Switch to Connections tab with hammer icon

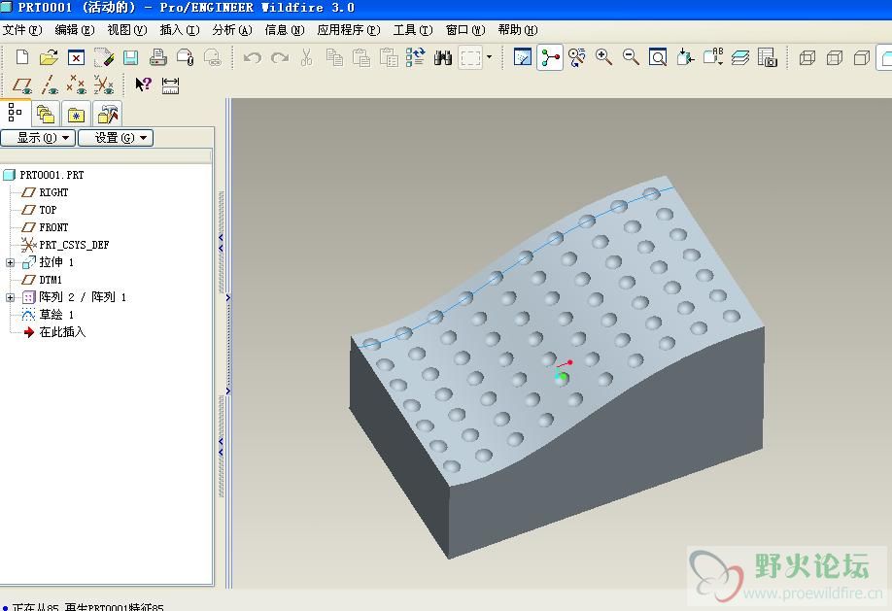[x=107, y=115]
